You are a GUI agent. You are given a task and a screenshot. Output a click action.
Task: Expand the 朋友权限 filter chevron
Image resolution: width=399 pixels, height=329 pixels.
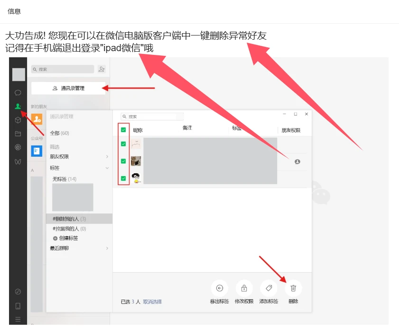tap(107, 157)
